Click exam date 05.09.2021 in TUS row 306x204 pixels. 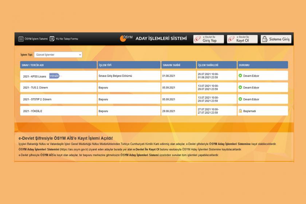click(x=169, y=88)
